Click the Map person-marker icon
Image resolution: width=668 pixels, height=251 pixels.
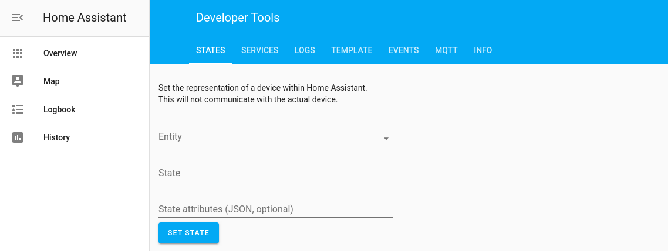click(18, 81)
